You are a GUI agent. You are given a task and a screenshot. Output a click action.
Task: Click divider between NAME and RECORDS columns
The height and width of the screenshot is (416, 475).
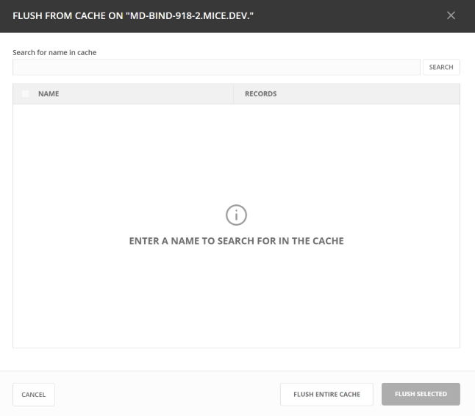pos(234,94)
